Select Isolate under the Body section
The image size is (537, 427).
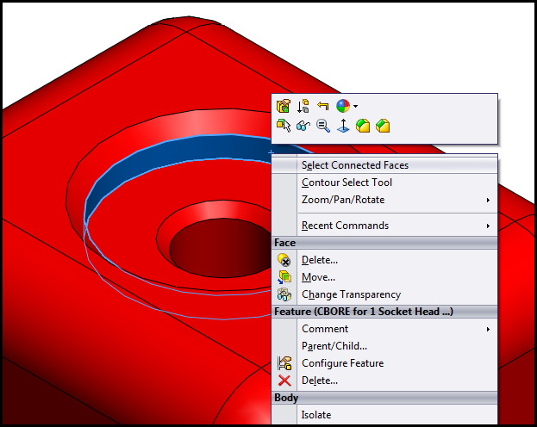pos(384,415)
